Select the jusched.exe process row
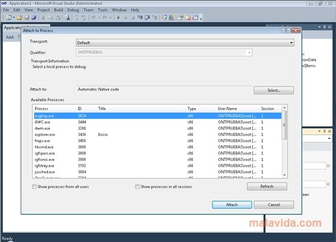Screen dimensions: 336x242 (158, 172)
